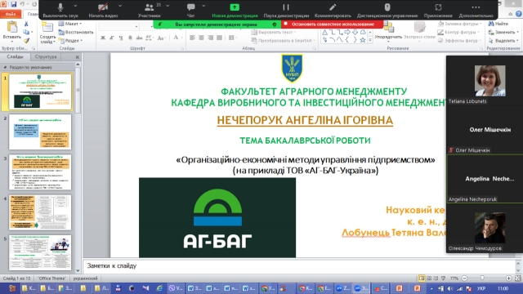The width and height of the screenshot is (523, 294).
Task: Click the notes field Заметки к слайду
Action: (x=298, y=266)
